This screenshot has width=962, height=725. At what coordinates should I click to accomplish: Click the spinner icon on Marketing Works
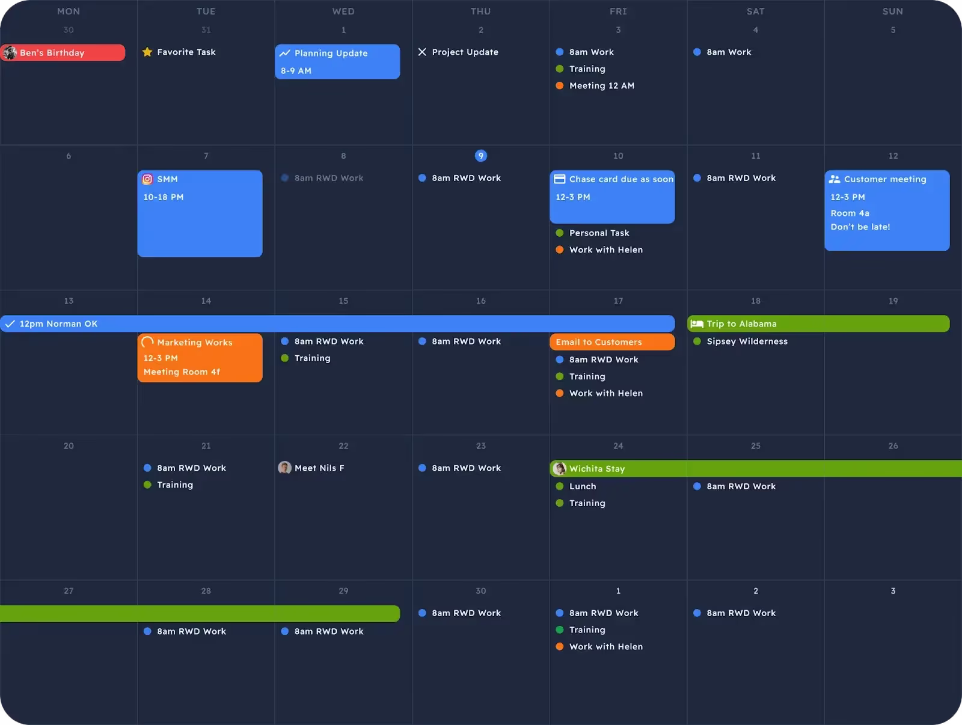(x=147, y=342)
